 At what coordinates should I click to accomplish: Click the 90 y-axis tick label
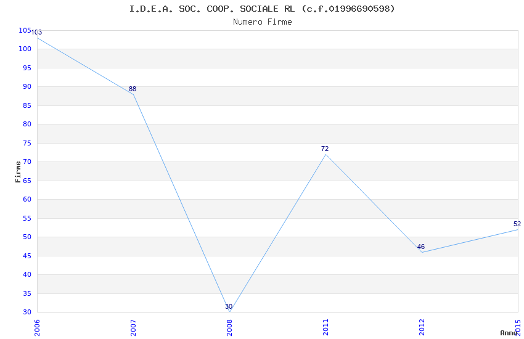click(27, 86)
